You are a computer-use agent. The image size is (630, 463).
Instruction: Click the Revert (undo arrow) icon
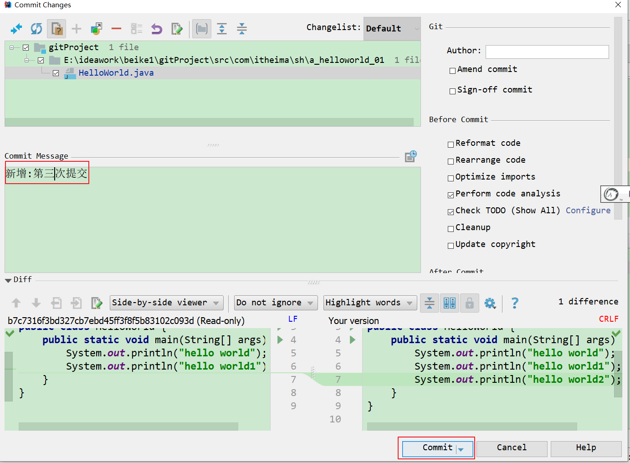pyautogui.click(x=157, y=29)
